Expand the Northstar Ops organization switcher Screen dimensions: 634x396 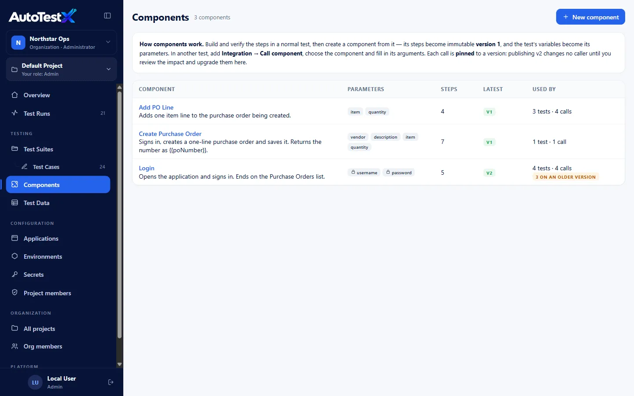(x=108, y=42)
